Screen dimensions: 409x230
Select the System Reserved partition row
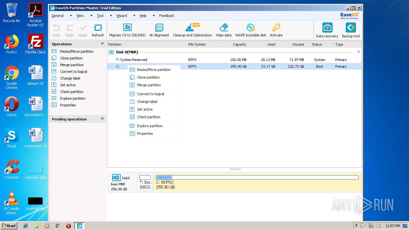click(x=235, y=60)
